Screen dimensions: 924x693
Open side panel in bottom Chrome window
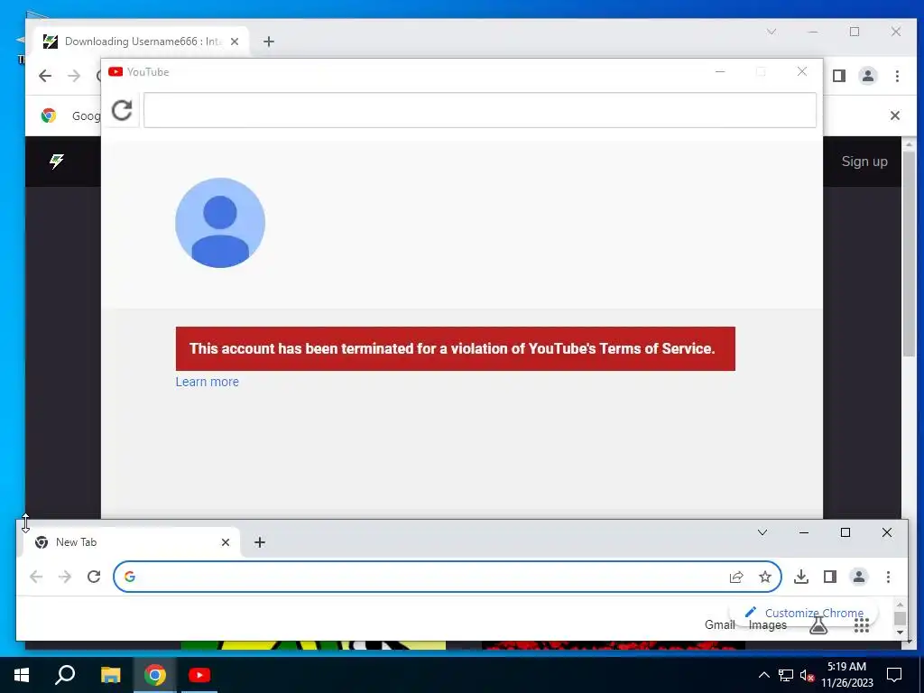coord(830,577)
